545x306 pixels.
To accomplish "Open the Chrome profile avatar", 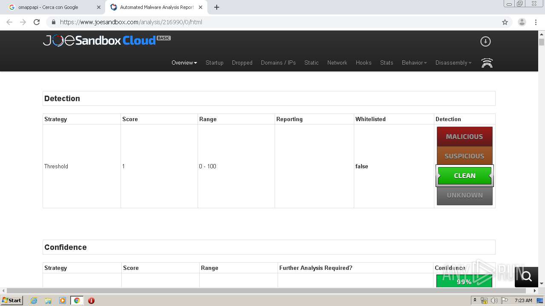I will click(x=522, y=22).
